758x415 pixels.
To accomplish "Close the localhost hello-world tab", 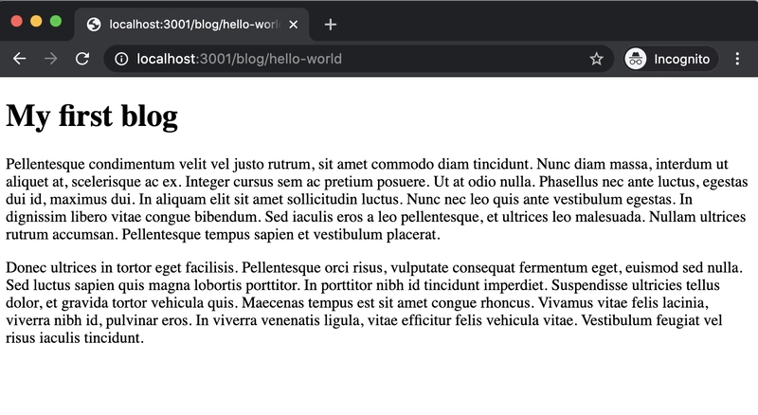I will [x=294, y=25].
